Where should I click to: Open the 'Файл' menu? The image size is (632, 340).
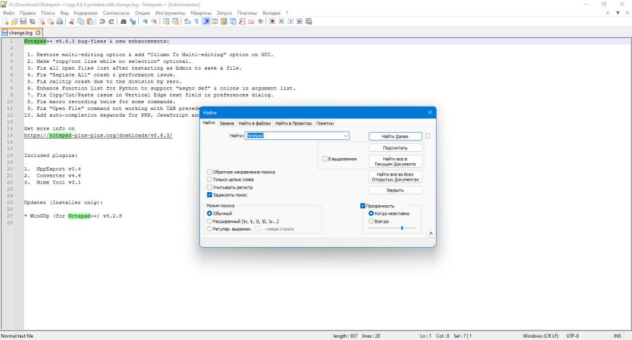8,13
